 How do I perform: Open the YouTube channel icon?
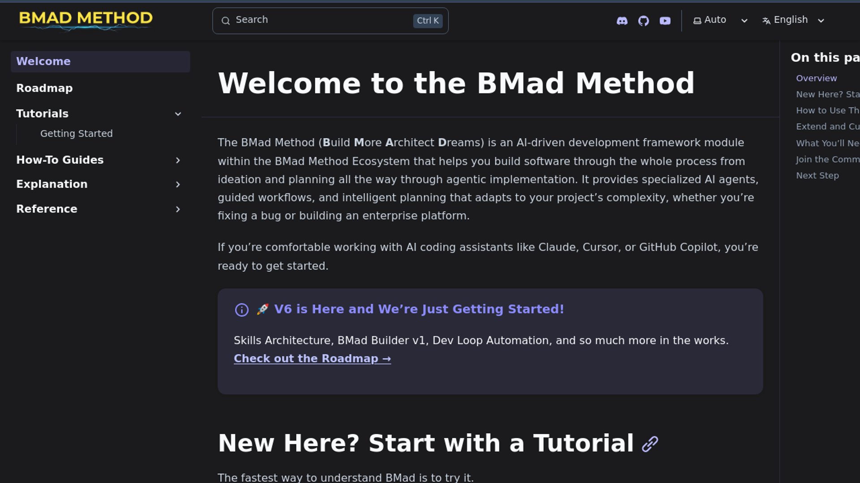[x=665, y=21]
